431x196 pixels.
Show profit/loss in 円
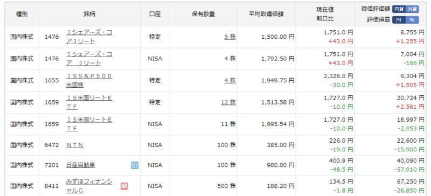pyautogui.click(x=399, y=20)
